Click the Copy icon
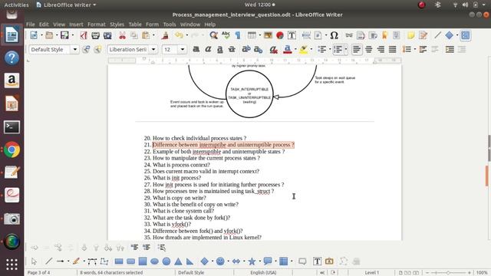Screen dimensions: 491x276 [134, 35]
